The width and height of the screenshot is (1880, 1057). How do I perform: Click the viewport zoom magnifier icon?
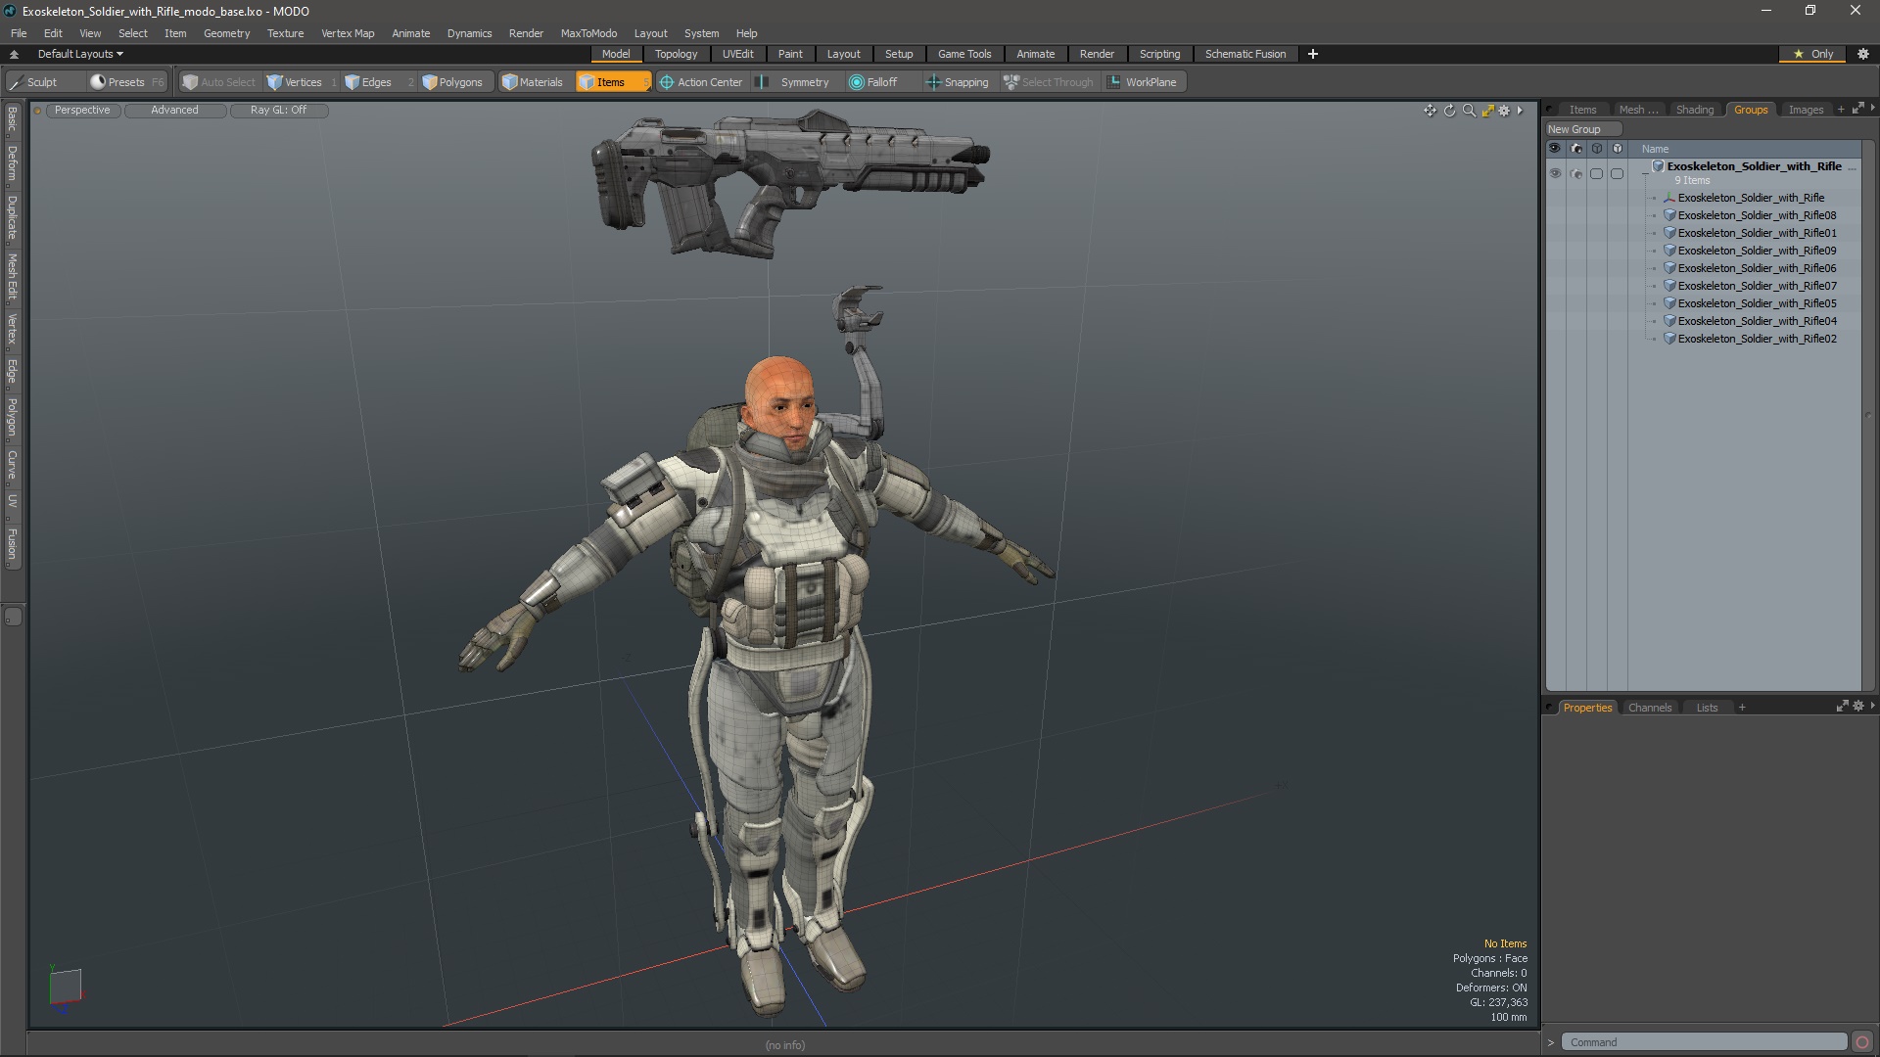coord(1469,111)
